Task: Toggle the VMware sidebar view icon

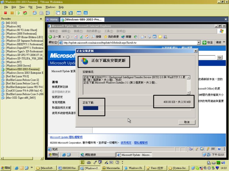Action: click(58, 13)
